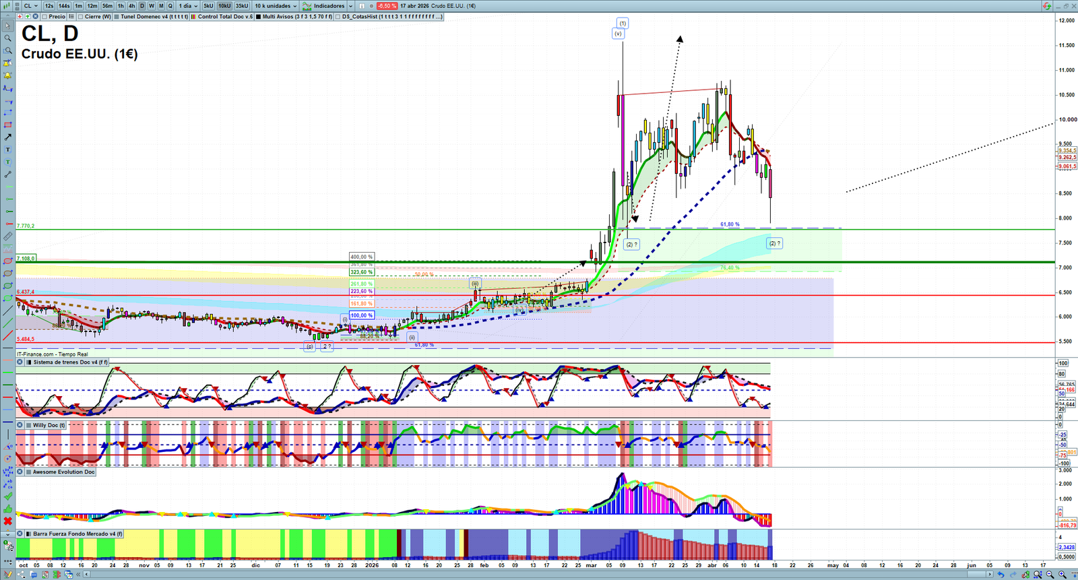Select the 4h timeframe tab

tap(132, 6)
